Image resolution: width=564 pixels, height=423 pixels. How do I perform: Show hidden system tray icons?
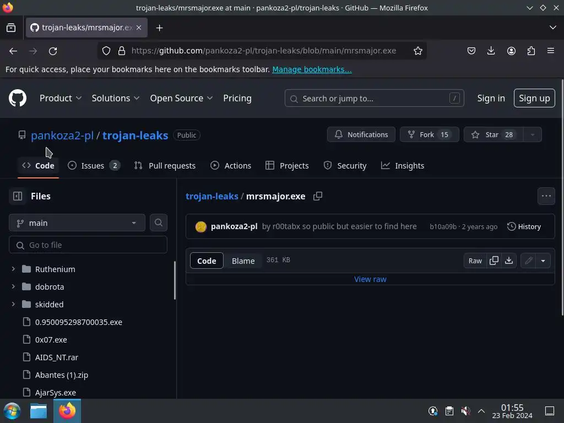481,411
